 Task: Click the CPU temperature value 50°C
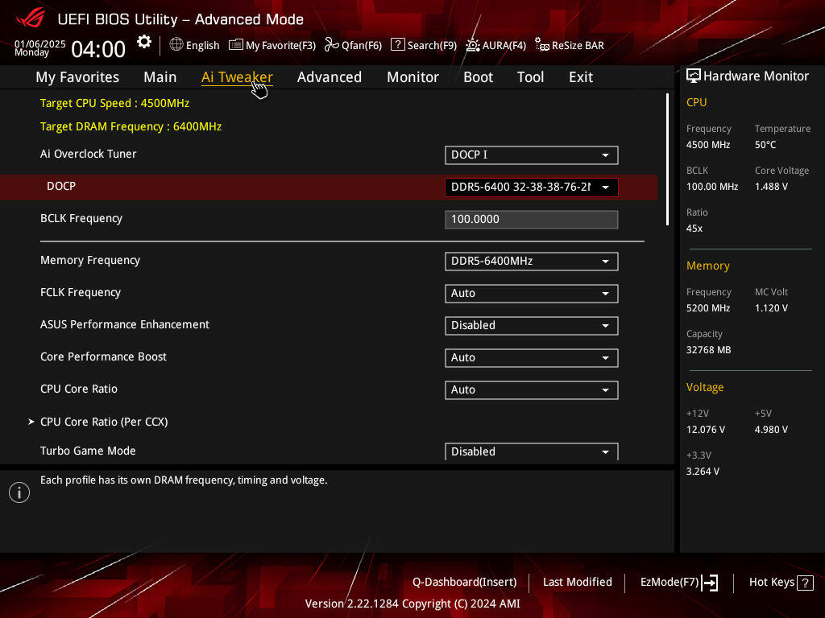click(x=765, y=145)
